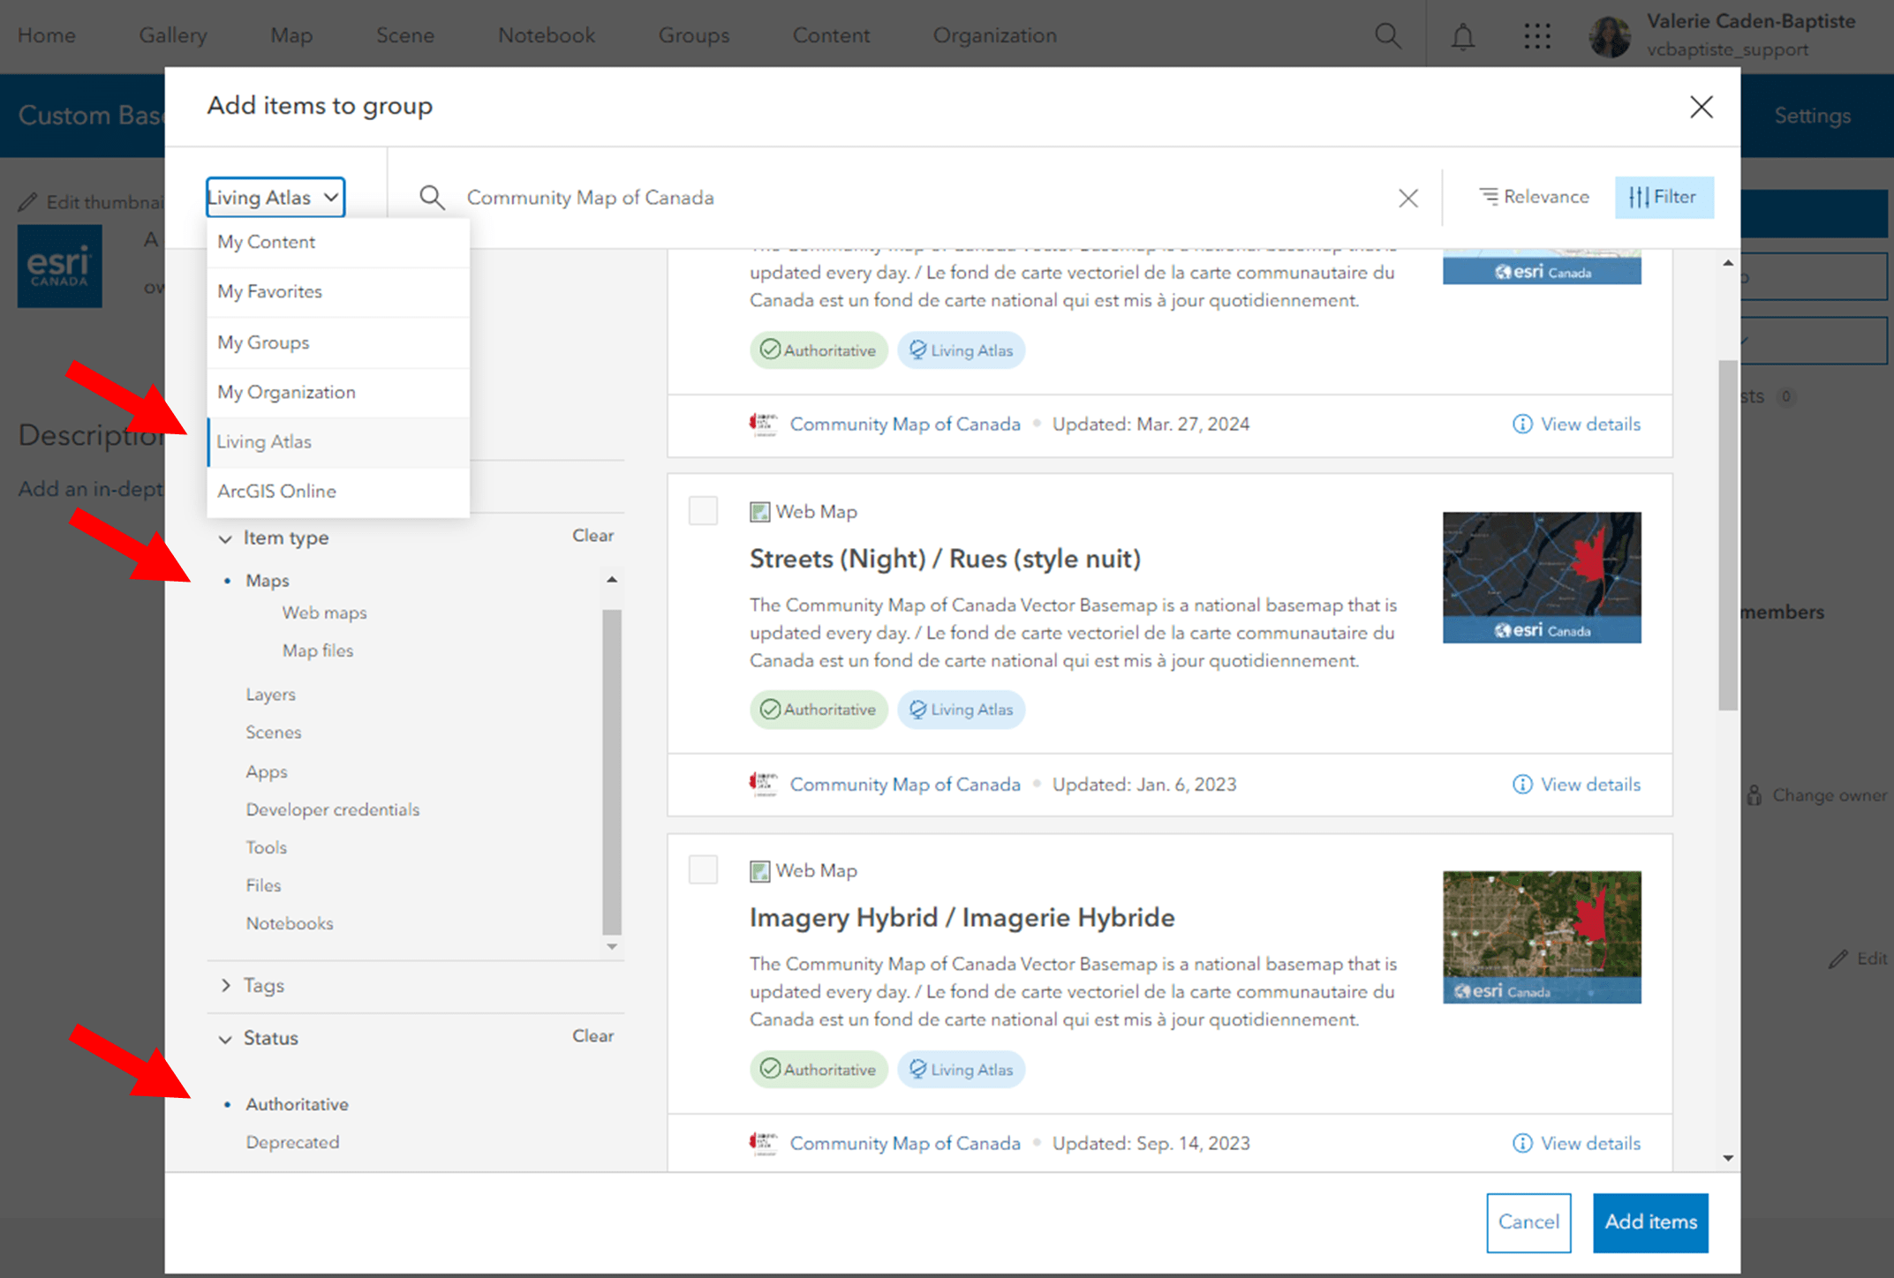
Task: Clear the Community Map of Canada search text
Action: [1407, 198]
